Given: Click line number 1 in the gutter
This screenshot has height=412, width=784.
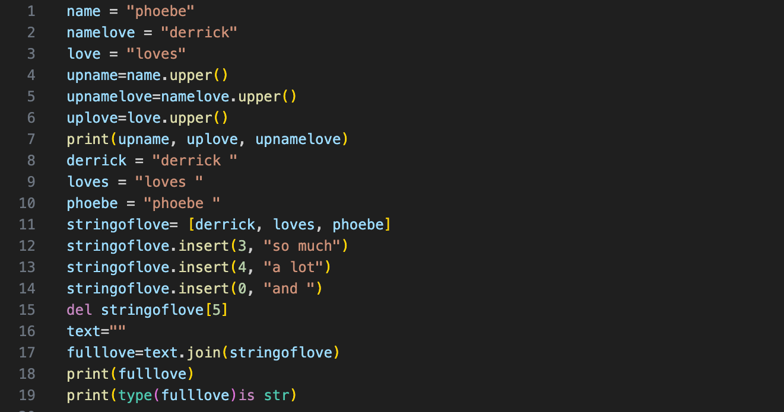Looking at the screenshot, I should (31, 11).
